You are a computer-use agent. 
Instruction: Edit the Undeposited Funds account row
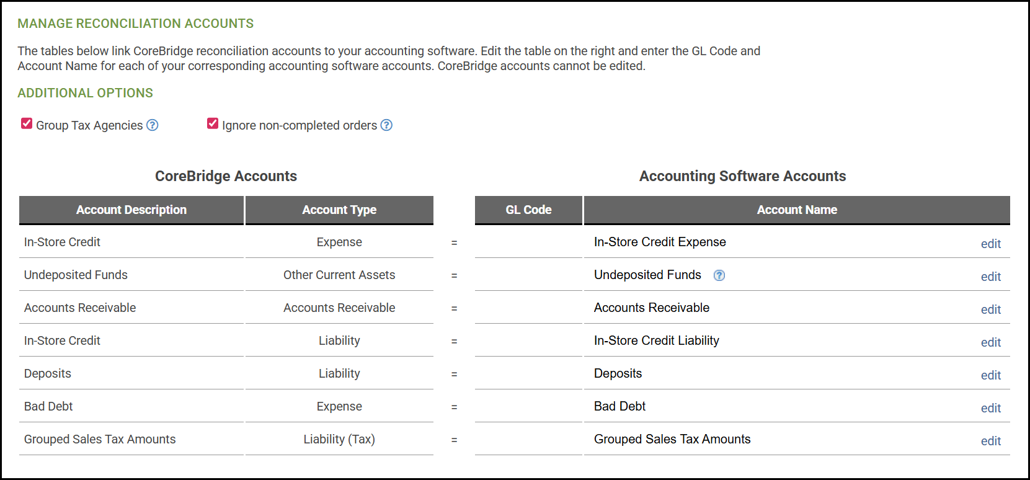pyautogui.click(x=990, y=277)
